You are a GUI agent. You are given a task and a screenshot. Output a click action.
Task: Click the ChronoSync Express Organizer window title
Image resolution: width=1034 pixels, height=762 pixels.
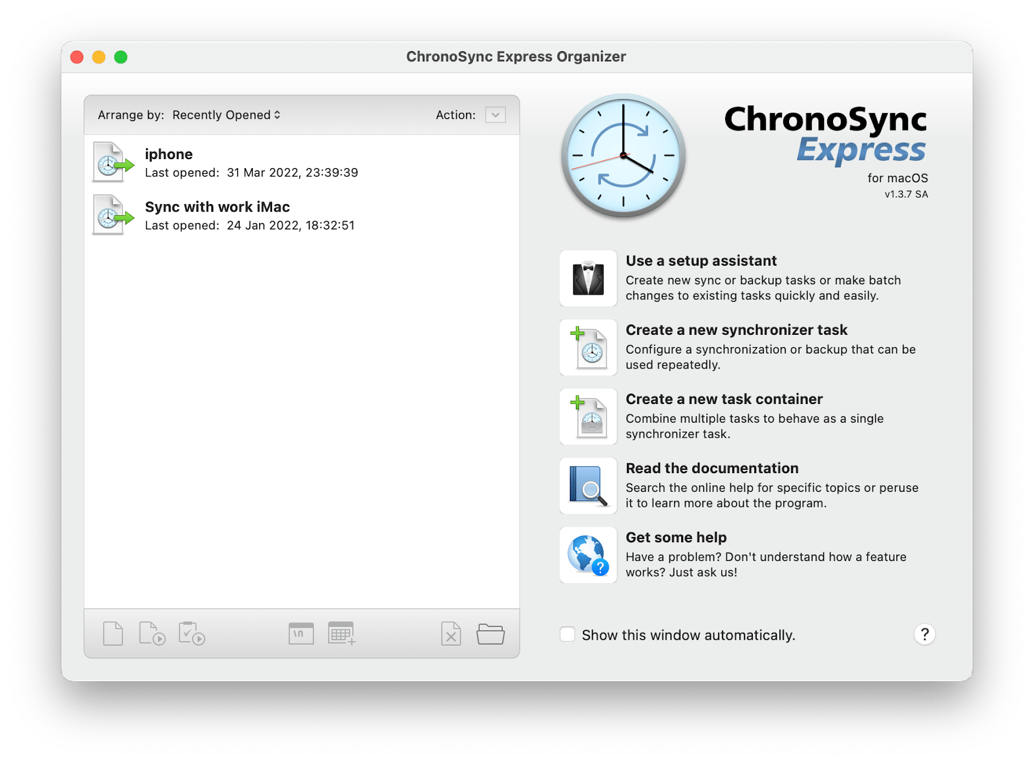point(516,57)
